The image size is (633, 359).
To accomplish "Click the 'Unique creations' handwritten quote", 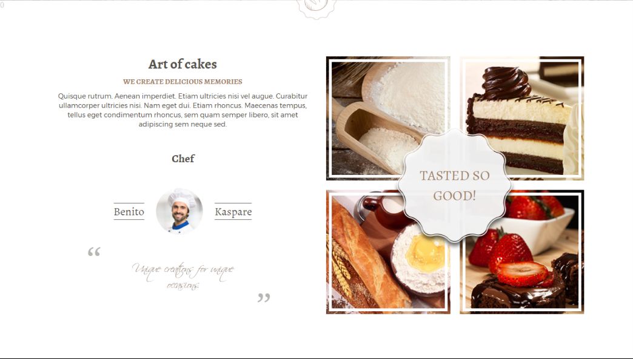I will click(x=183, y=275).
